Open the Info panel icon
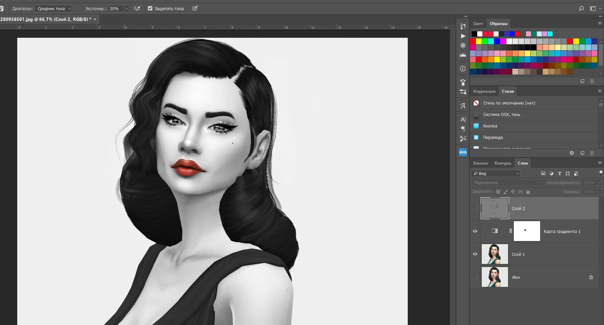 click(463, 68)
